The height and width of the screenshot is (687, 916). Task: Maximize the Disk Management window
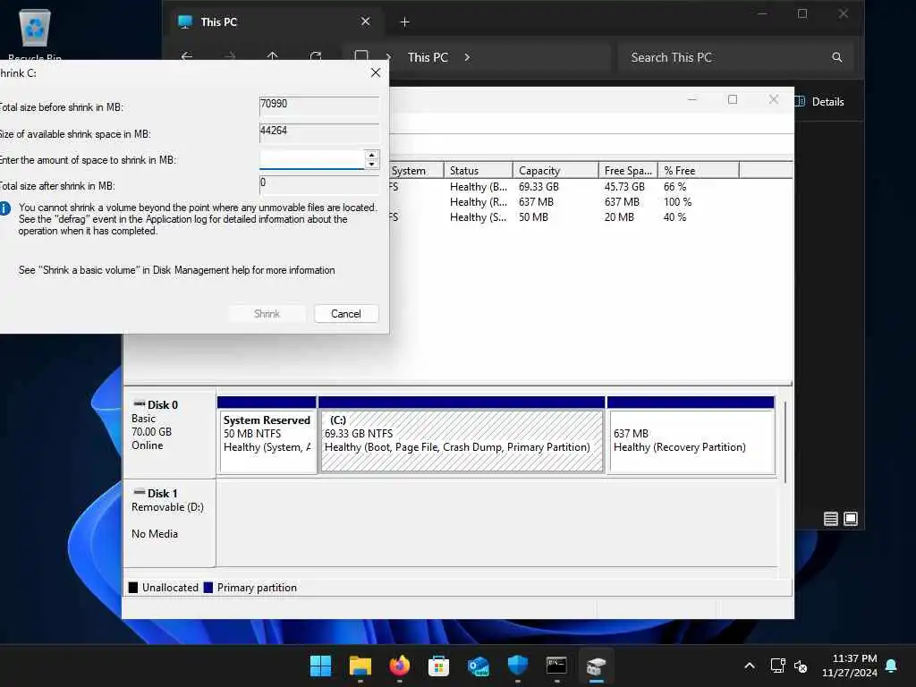pyautogui.click(x=733, y=100)
